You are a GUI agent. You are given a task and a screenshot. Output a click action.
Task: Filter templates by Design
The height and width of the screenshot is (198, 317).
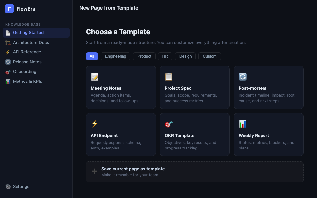185,56
